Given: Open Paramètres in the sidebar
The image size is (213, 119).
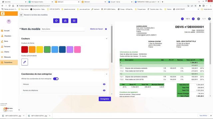Looking at the screenshot, I should [9, 62].
